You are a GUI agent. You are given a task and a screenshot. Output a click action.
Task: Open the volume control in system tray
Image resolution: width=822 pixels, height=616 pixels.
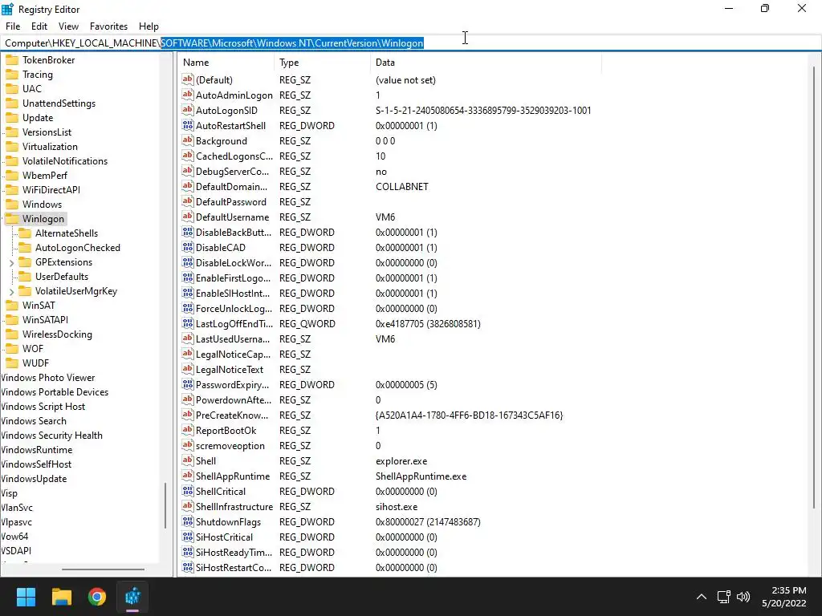[x=743, y=596]
